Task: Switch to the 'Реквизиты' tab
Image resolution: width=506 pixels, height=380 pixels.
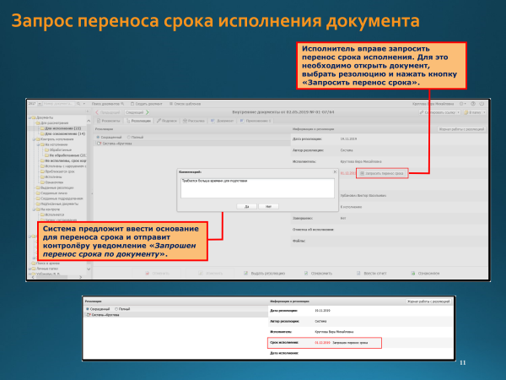Action: pos(110,121)
